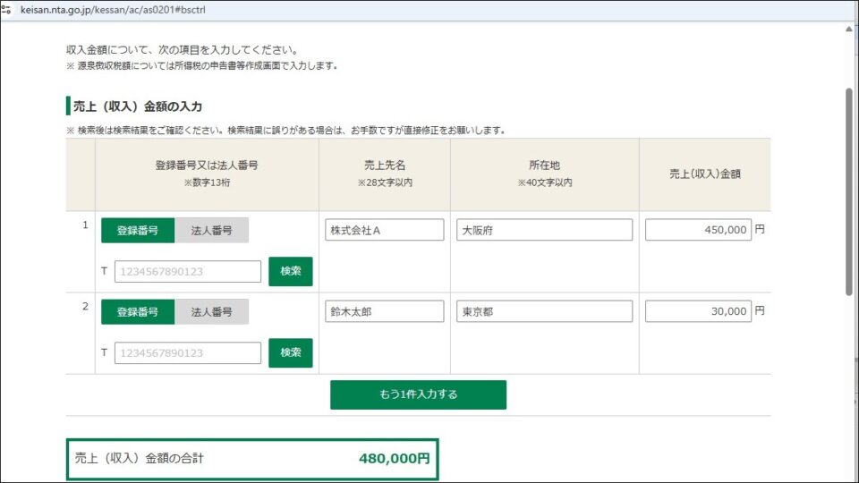Click the 鈴木太郎 customer name field
This screenshot has height=483, width=859.
pyautogui.click(x=385, y=311)
